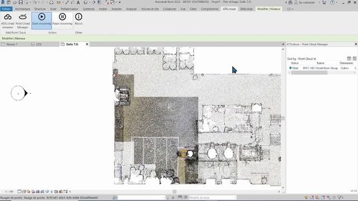Toggle the crop view control icon
The height and width of the screenshot is (201, 358).
click(37, 192)
